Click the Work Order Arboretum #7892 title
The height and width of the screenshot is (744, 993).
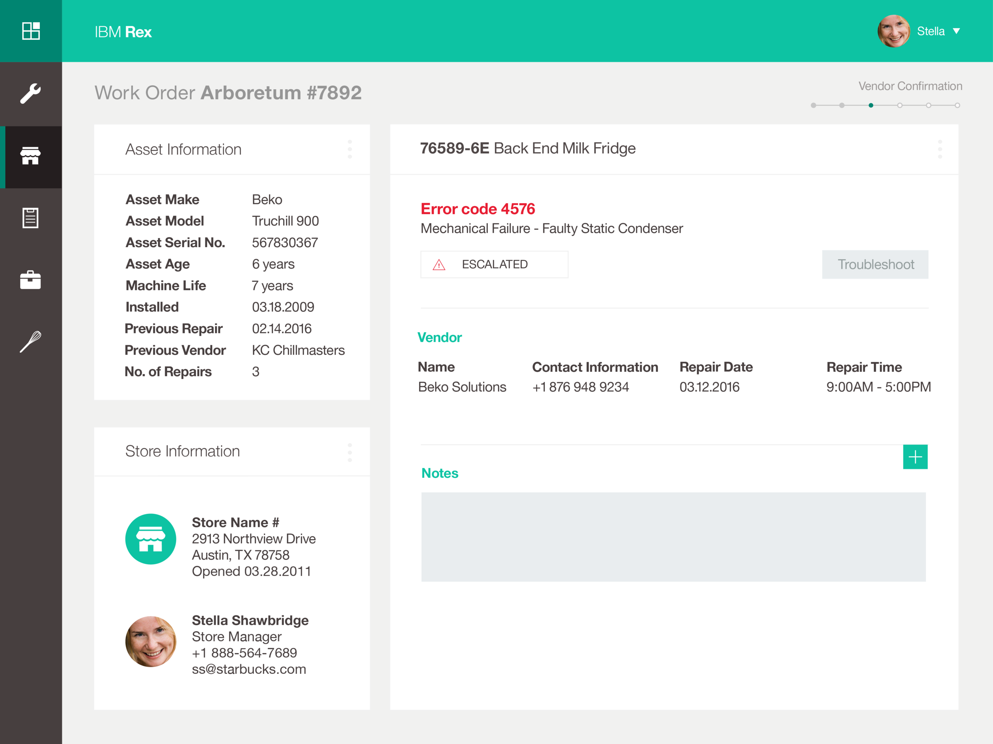pos(228,93)
